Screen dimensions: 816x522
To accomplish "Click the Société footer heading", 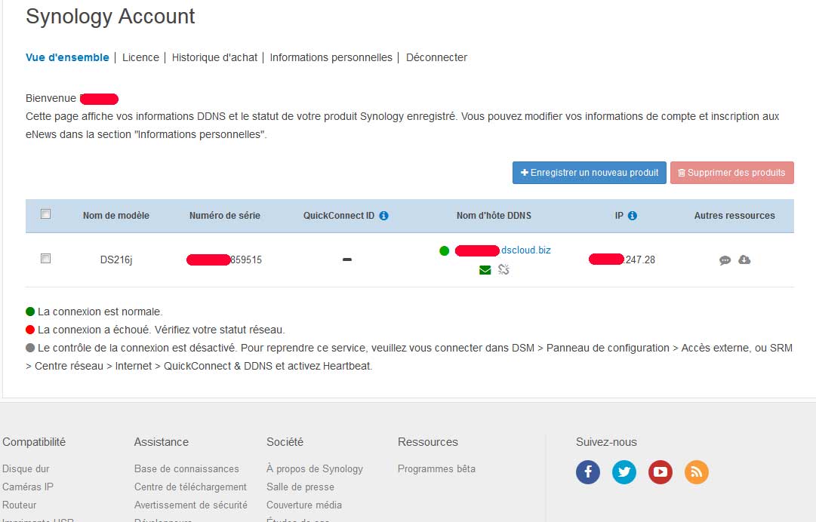I will tap(285, 442).
